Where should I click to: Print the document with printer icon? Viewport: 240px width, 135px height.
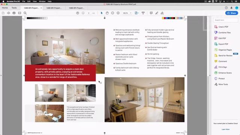click(14, 13)
